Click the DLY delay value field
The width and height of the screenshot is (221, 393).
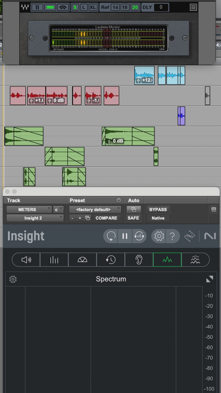[x=161, y=7]
